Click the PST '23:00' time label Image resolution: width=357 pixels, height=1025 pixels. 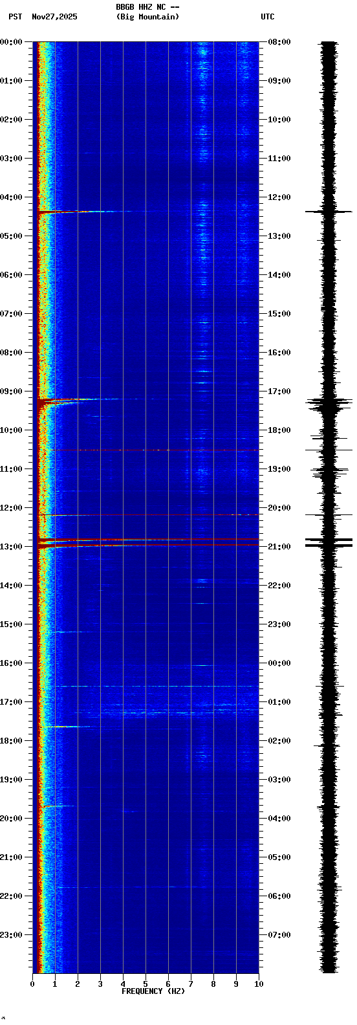pos(11,935)
